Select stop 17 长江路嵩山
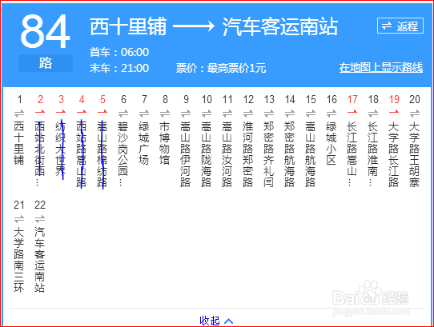434x327 pixels. click(x=352, y=154)
